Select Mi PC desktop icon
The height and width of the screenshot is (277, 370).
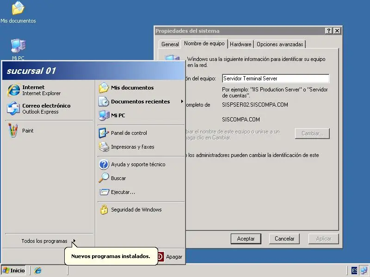tap(18, 49)
